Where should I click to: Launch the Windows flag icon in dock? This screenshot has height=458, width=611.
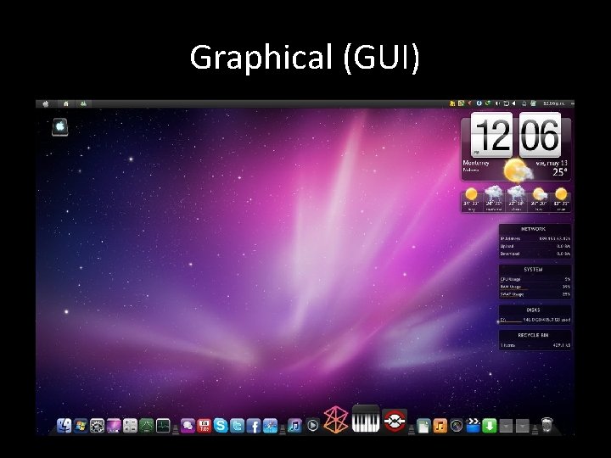(81, 425)
